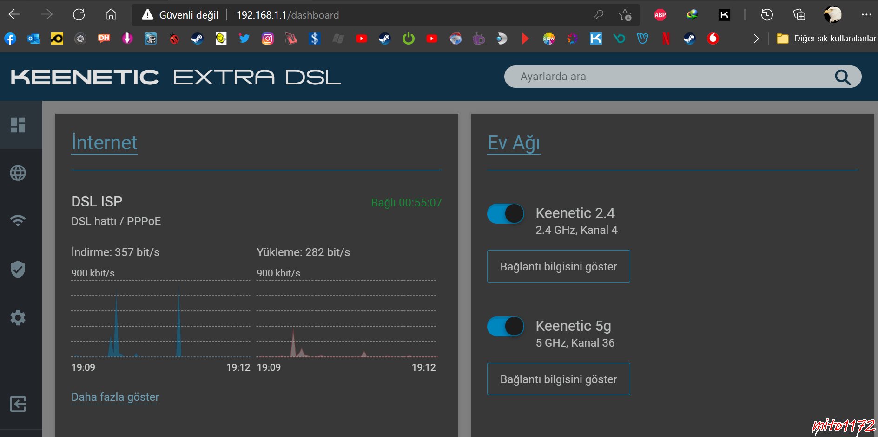
Task: Click 'DSL hattı / PPPoE' text
Action: coord(116,221)
